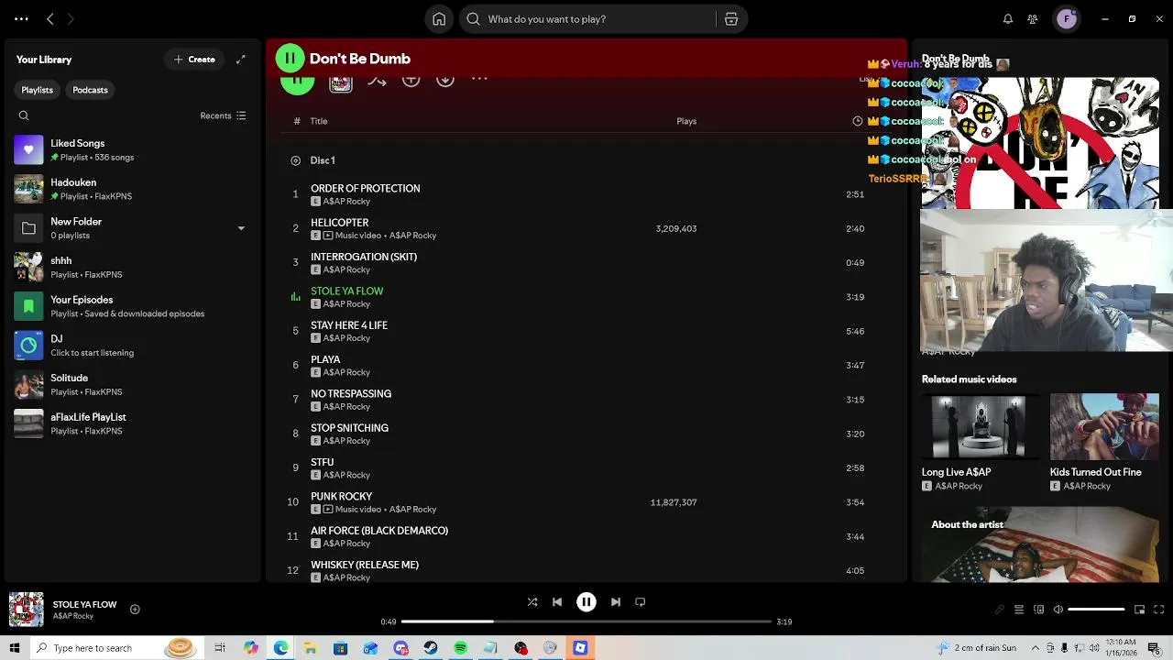Viewport: 1173px width, 660px height.
Task: Seek within the song progress bar
Action: tap(586, 621)
